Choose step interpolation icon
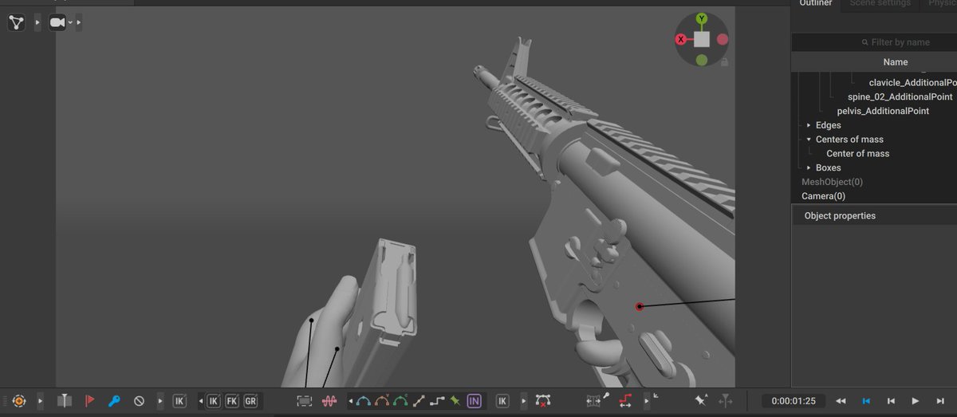 tap(438, 401)
